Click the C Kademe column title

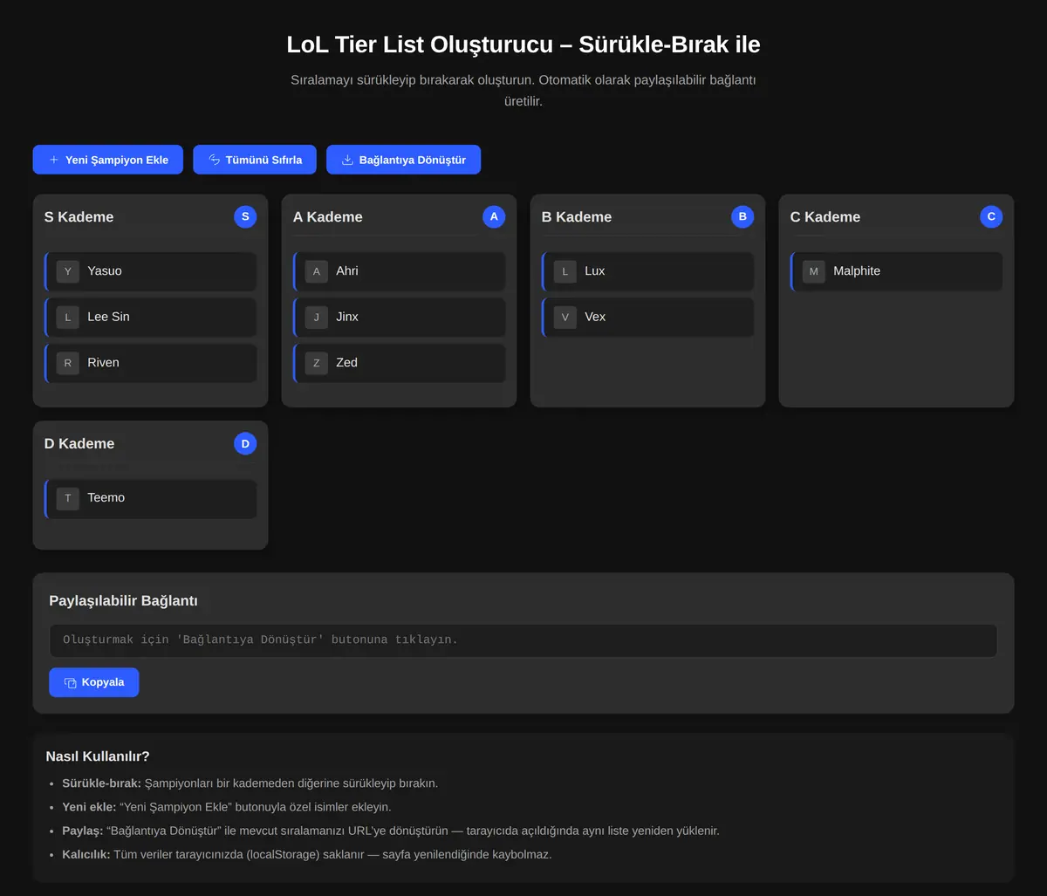pyautogui.click(x=825, y=217)
